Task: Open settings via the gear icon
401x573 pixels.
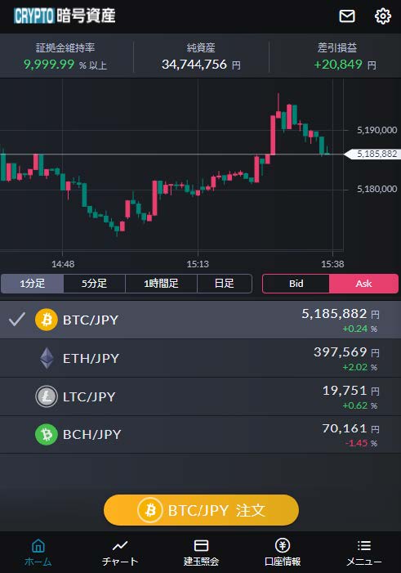Action: pos(383,16)
